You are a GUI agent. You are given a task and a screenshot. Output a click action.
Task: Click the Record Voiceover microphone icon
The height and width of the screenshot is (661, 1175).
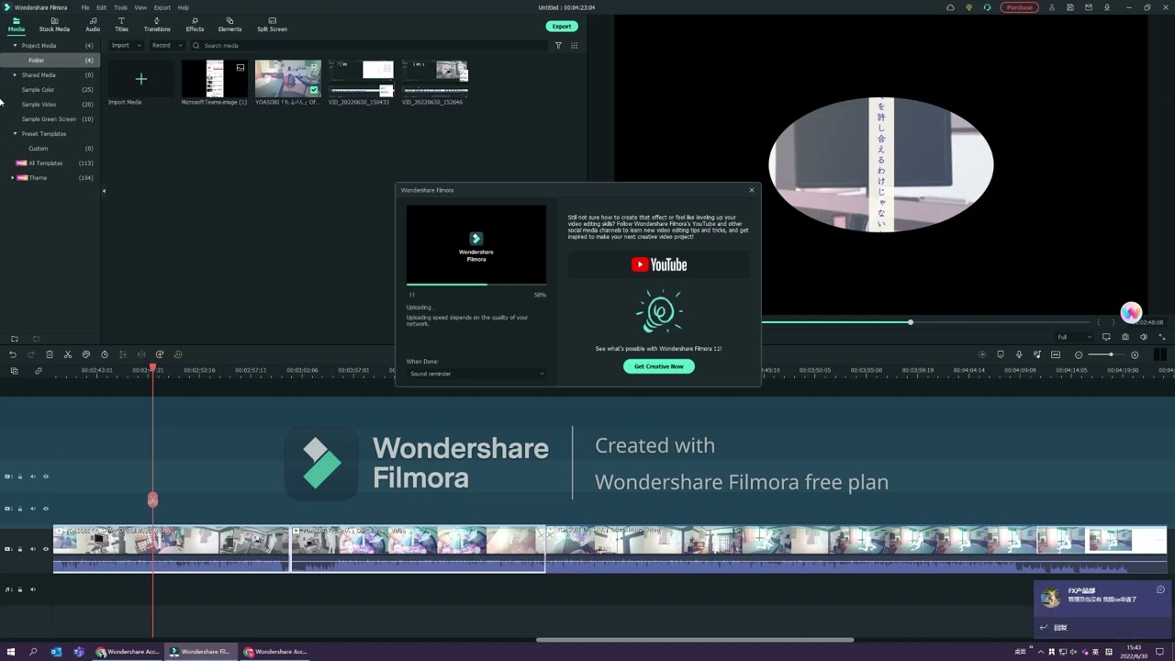click(1019, 354)
